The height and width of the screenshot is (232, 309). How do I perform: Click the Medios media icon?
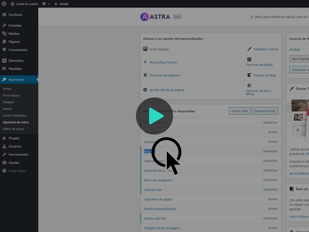(x=4, y=34)
